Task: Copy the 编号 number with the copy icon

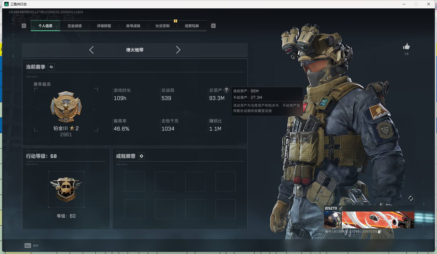Action: click(379, 232)
